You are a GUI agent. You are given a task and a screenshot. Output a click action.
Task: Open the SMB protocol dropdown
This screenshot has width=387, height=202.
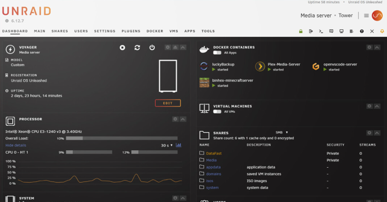click(282, 132)
